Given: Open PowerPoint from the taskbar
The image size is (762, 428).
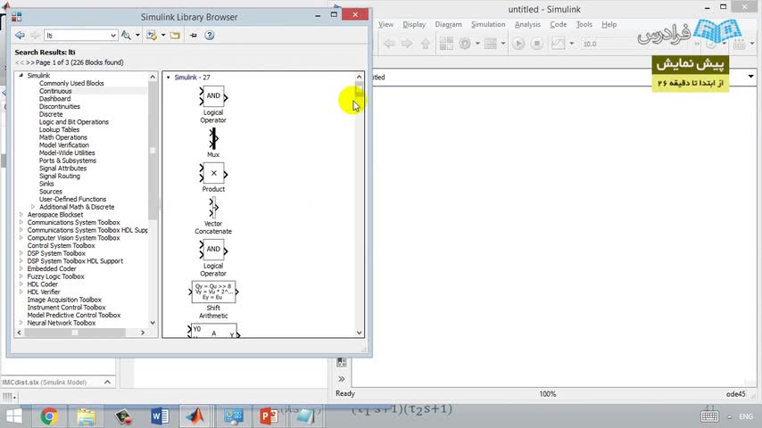Looking at the screenshot, I should point(269,416).
